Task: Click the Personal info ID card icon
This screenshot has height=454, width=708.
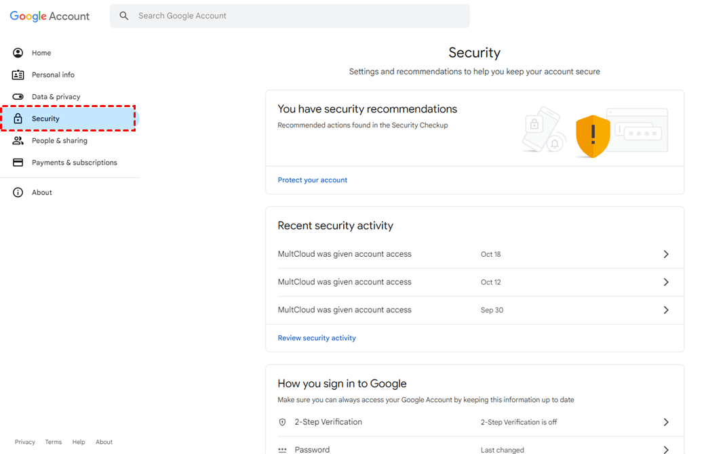Action: (x=18, y=75)
